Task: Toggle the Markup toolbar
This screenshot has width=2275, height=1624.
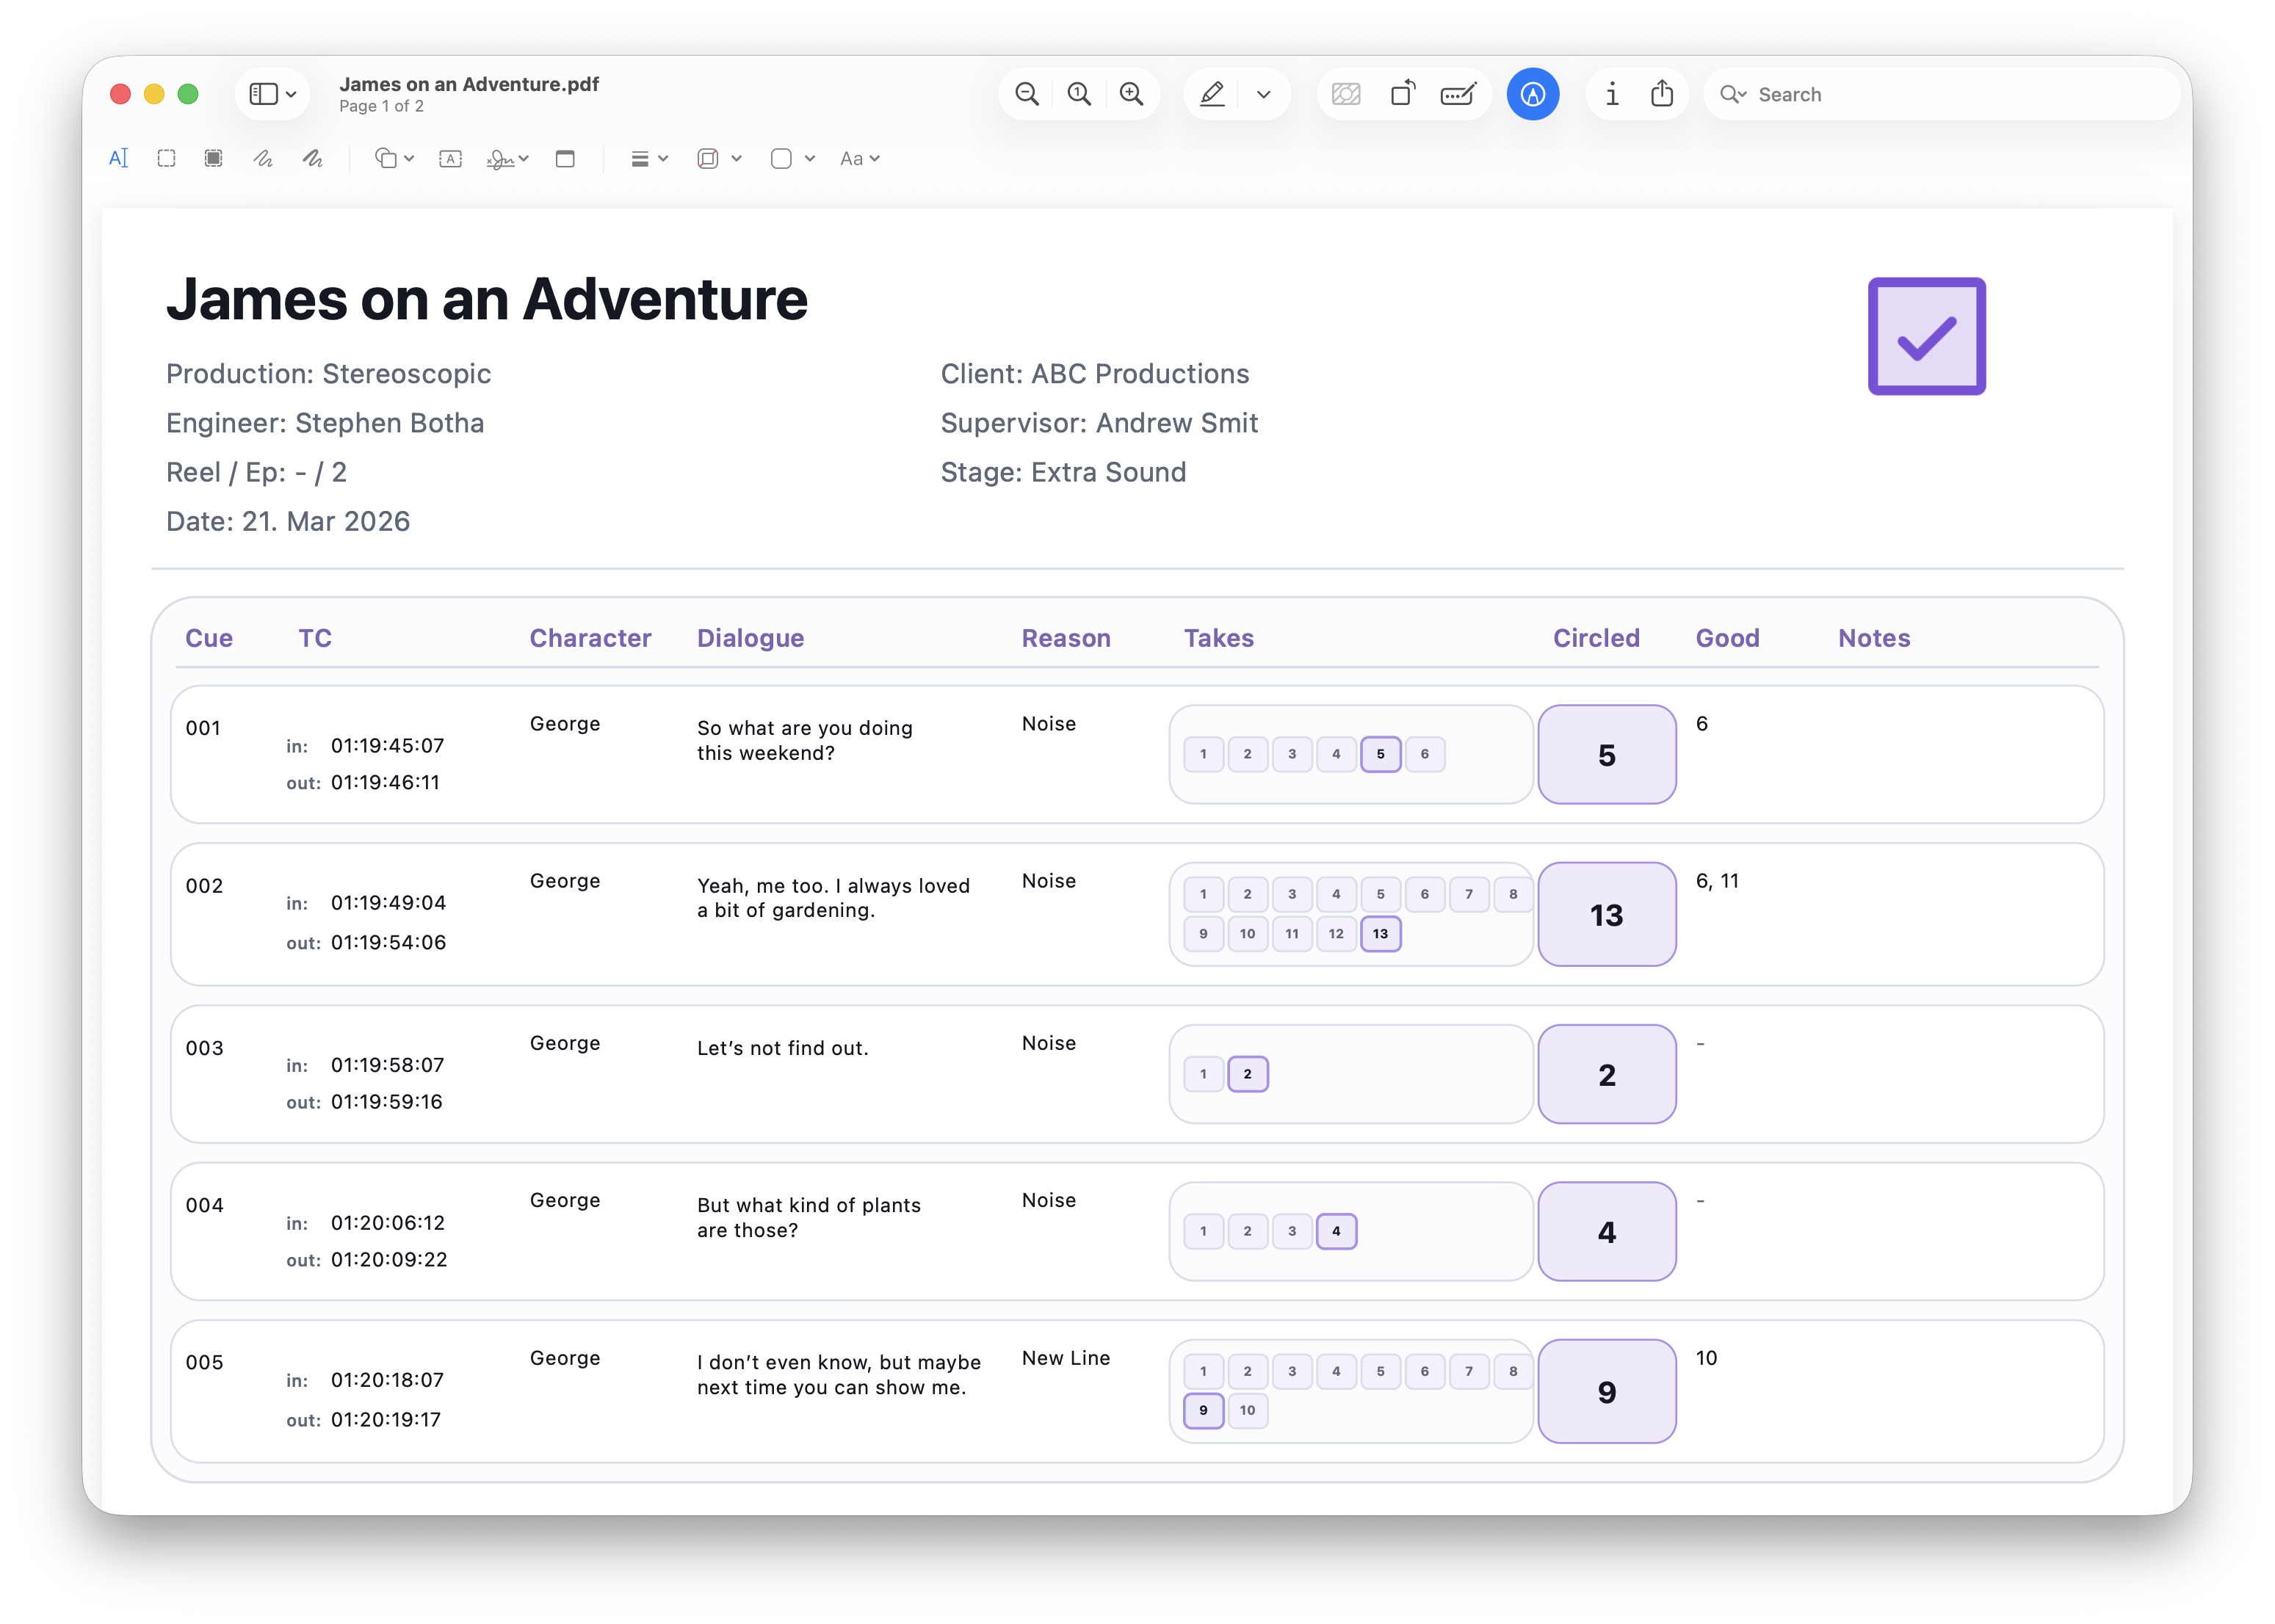Action: [1532, 93]
